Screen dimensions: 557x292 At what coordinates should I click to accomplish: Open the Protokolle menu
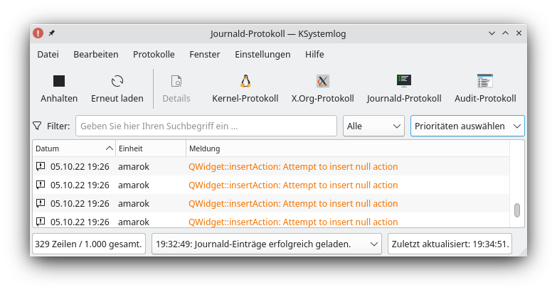(154, 54)
